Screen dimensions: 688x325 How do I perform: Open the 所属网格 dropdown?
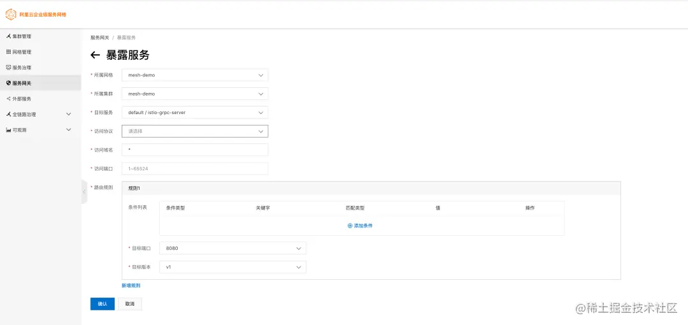(x=195, y=75)
